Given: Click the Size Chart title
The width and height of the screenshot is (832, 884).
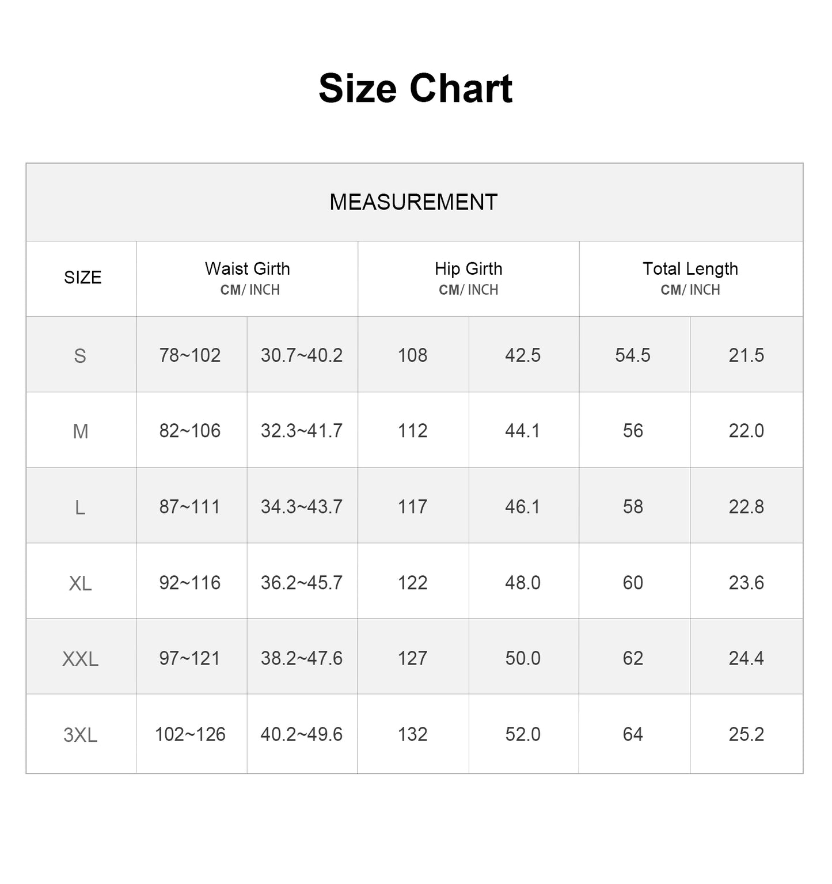Looking at the screenshot, I should click(x=415, y=89).
